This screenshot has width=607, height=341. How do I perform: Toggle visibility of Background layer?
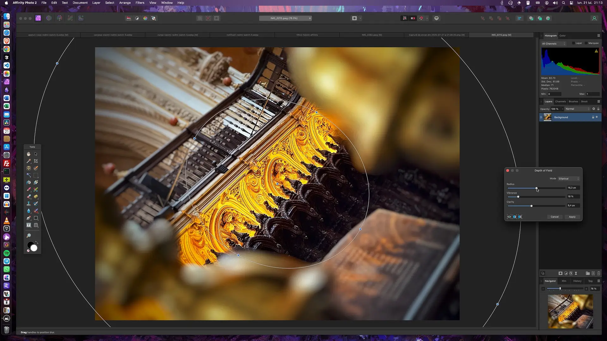[x=597, y=117]
